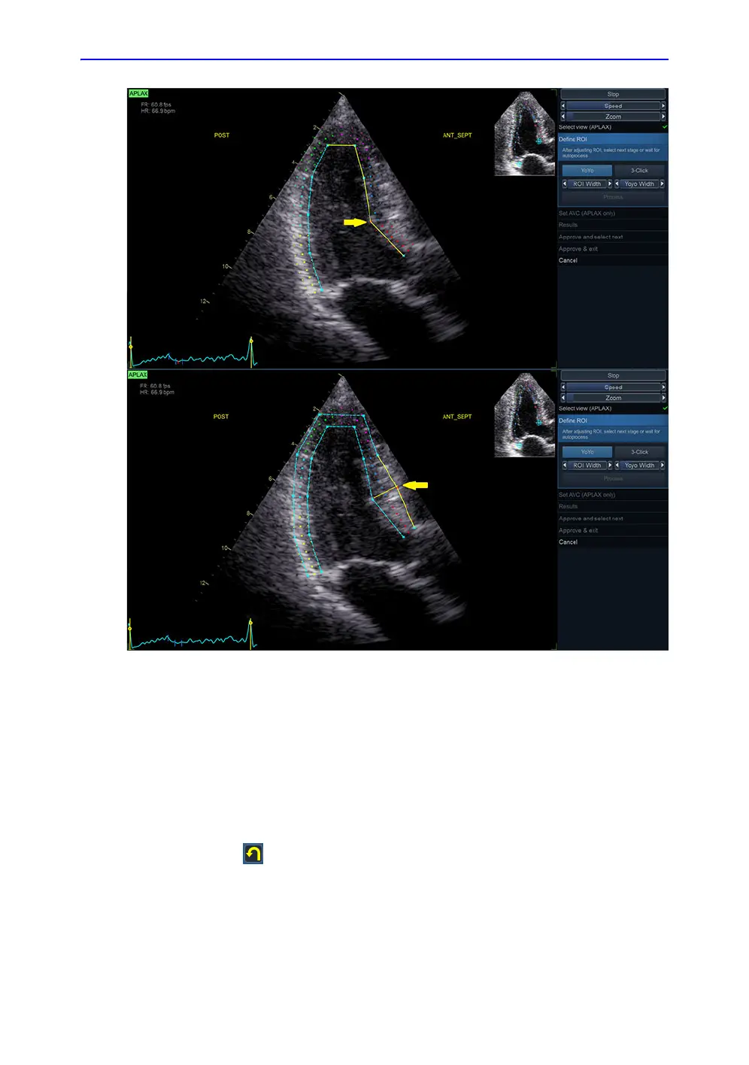749x1065 pixels.
Task: Click the Process button in lower panel
Action: point(613,478)
